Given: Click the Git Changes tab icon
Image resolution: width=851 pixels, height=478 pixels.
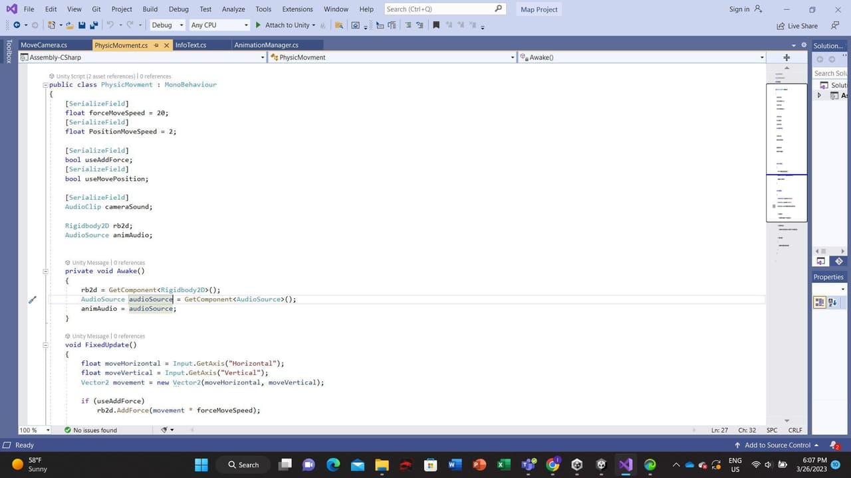Looking at the screenshot, I should [838, 262].
